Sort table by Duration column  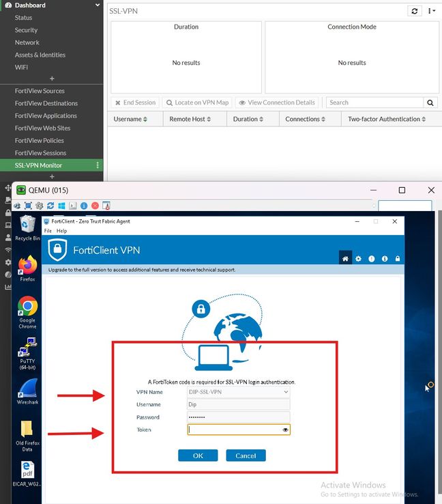pyautogui.click(x=248, y=120)
